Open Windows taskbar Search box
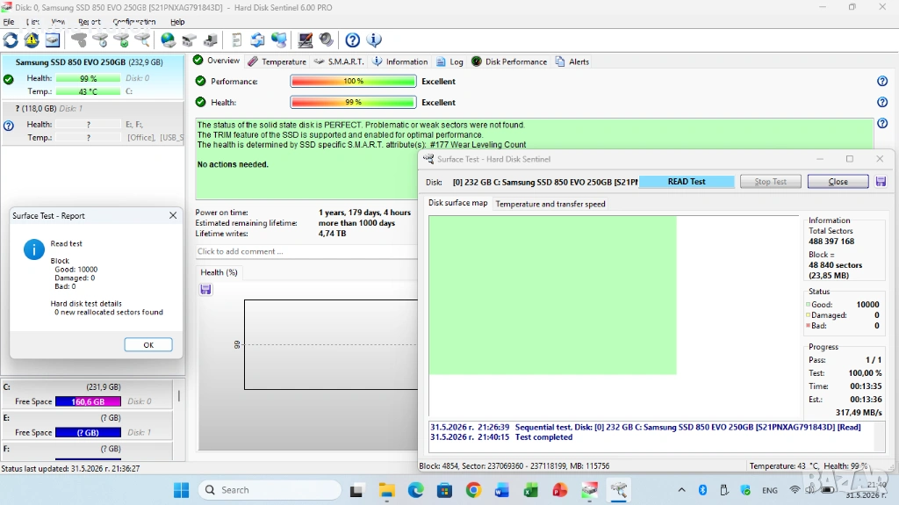The height and width of the screenshot is (505, 899). click(270, 490)
